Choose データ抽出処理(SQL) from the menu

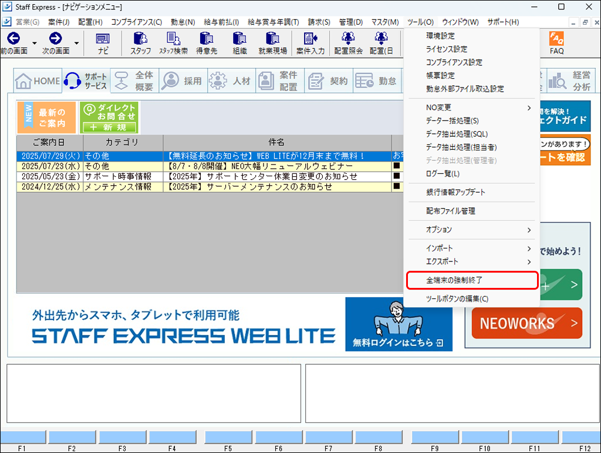tap(471, 134)
